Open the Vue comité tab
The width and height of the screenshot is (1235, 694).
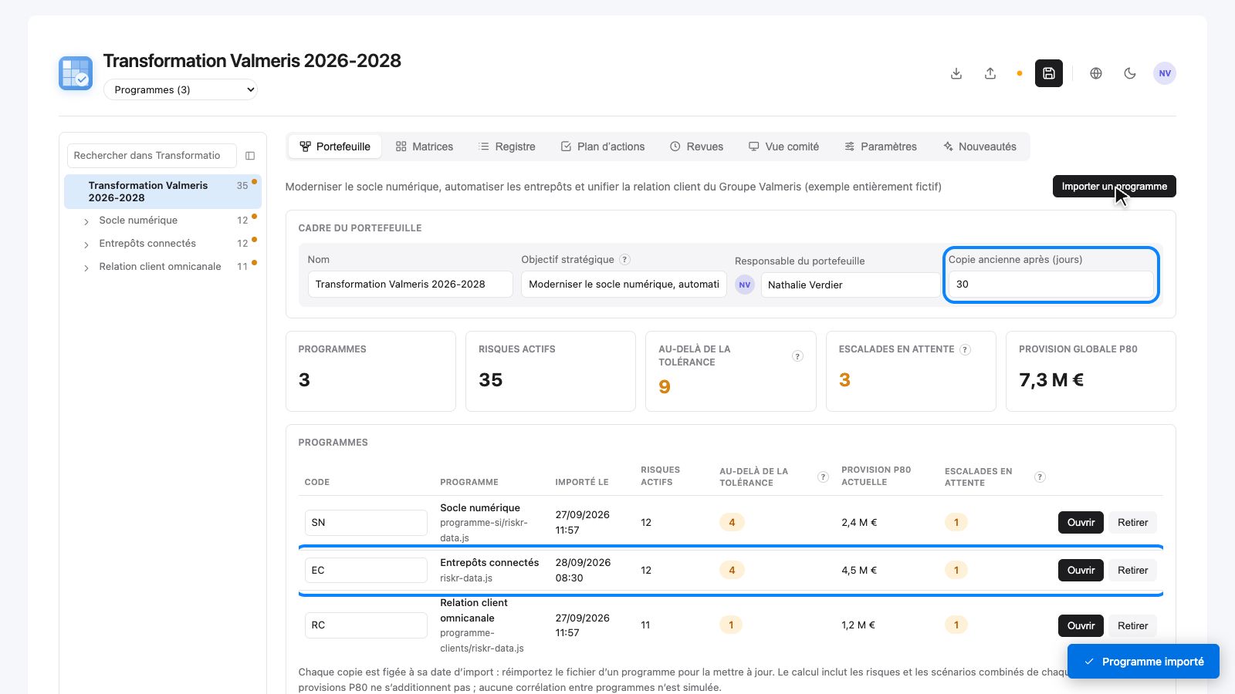tap(783, 147)
